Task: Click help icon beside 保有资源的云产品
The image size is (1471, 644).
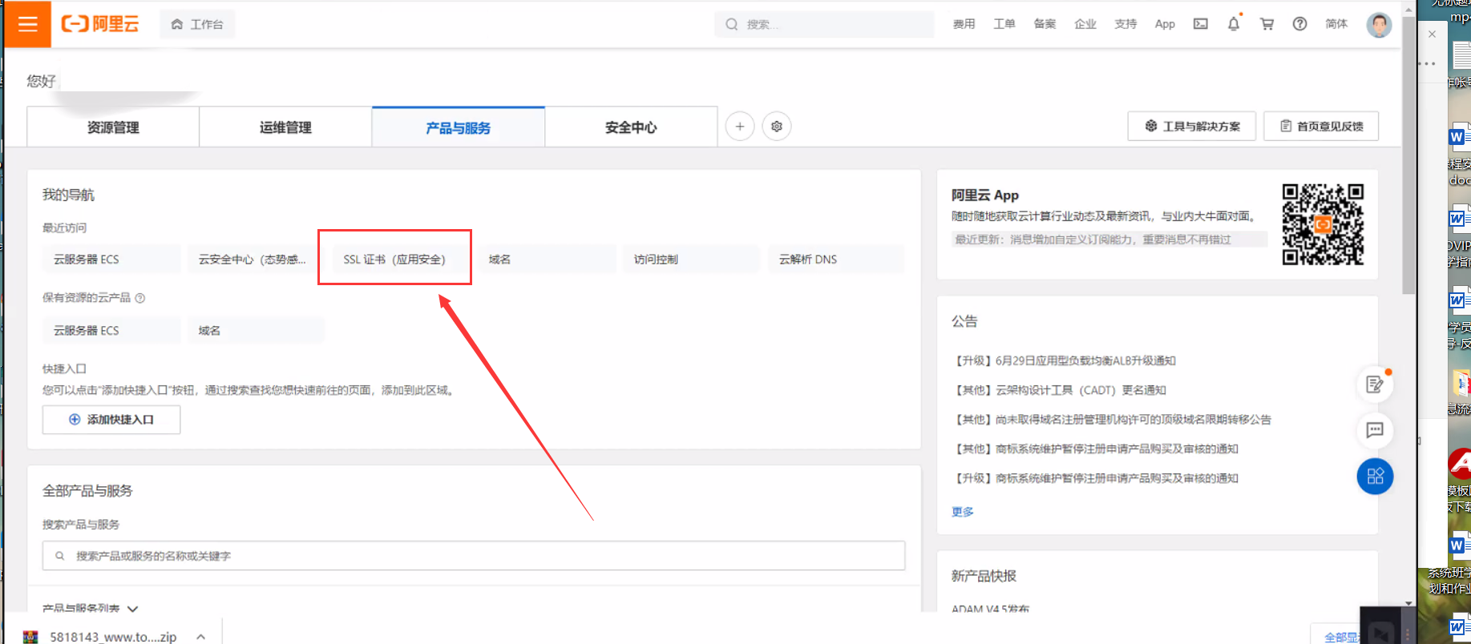Action: click(140, 298)
